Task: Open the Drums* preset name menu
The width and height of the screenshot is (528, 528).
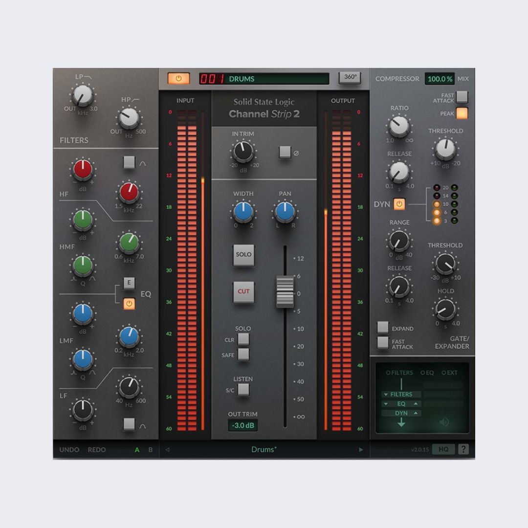Action: click(x=264, y=450)
